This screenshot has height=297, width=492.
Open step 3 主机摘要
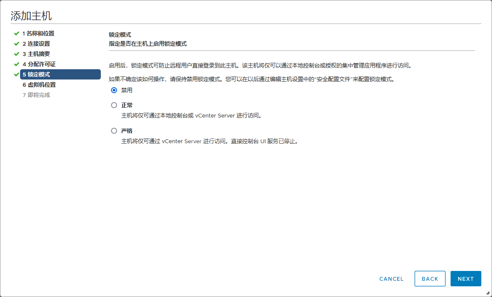(36, 54)
